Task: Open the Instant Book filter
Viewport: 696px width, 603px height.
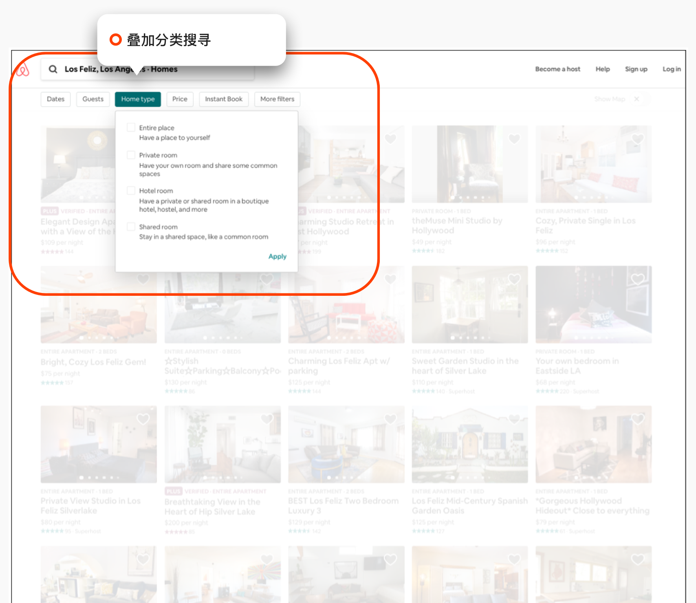Action: [224, 99]
